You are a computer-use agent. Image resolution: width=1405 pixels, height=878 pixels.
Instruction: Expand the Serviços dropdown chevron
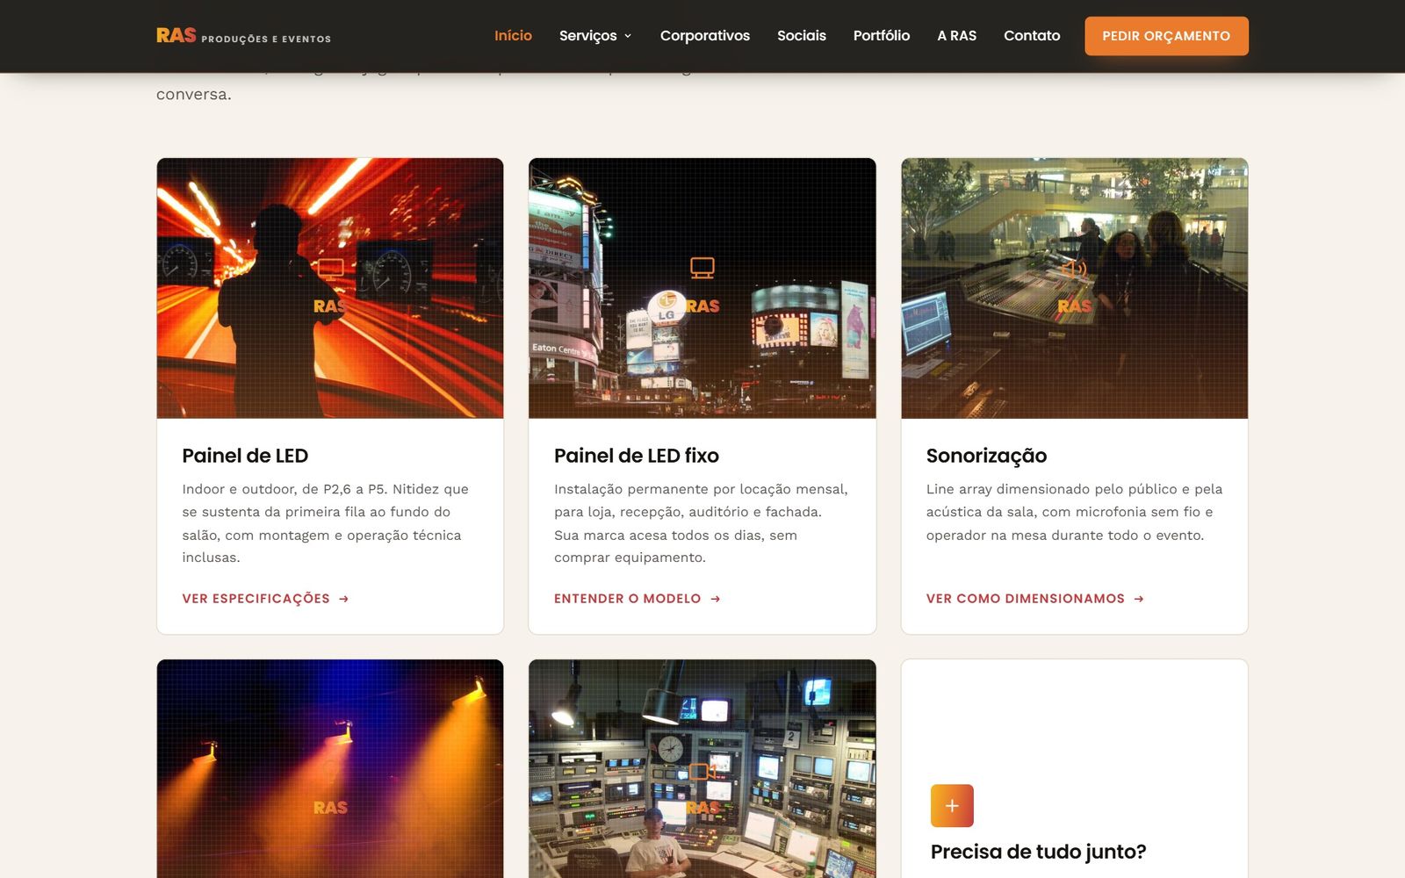click(628, 37)
